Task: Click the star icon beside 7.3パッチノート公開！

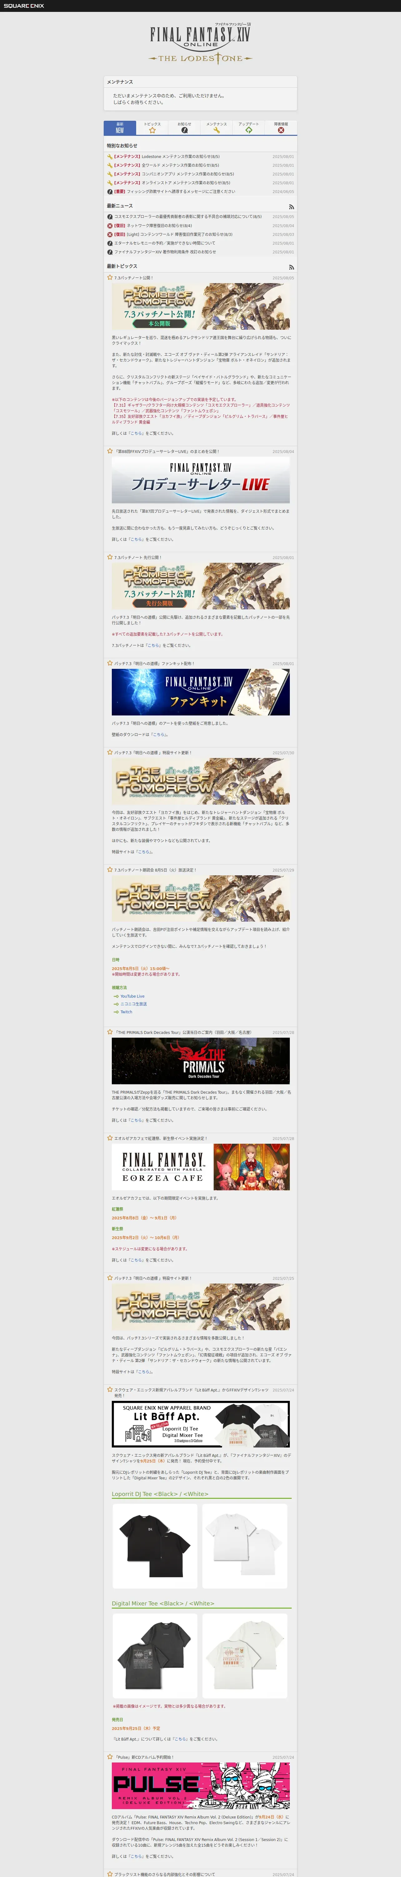Action: coord(110,277)
